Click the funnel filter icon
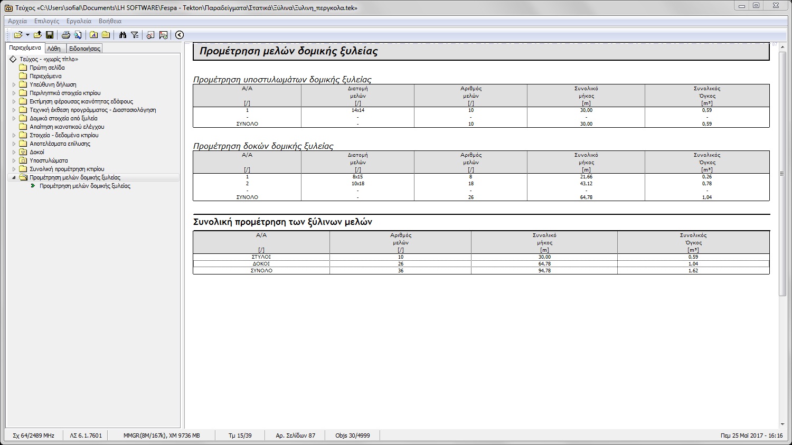Image resolution: width=792 pixels, height=445 pixels. coord(135,35)
